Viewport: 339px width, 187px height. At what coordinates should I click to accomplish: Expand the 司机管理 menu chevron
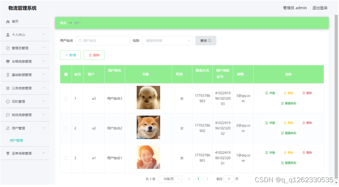(44, 101)
